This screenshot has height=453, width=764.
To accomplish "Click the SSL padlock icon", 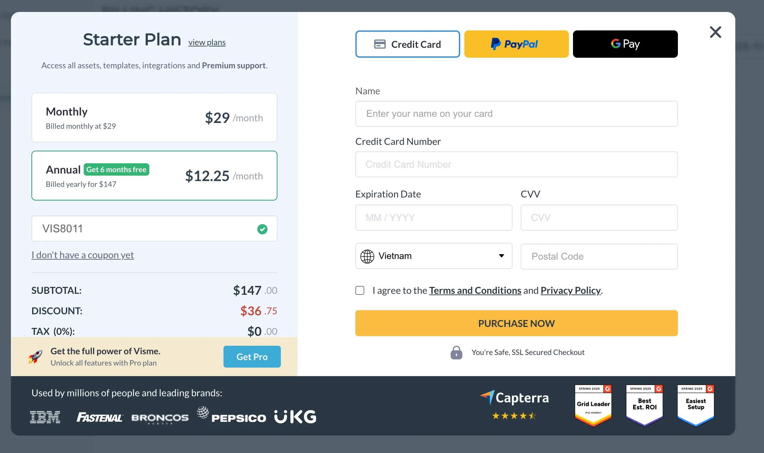I will (456, 353).
